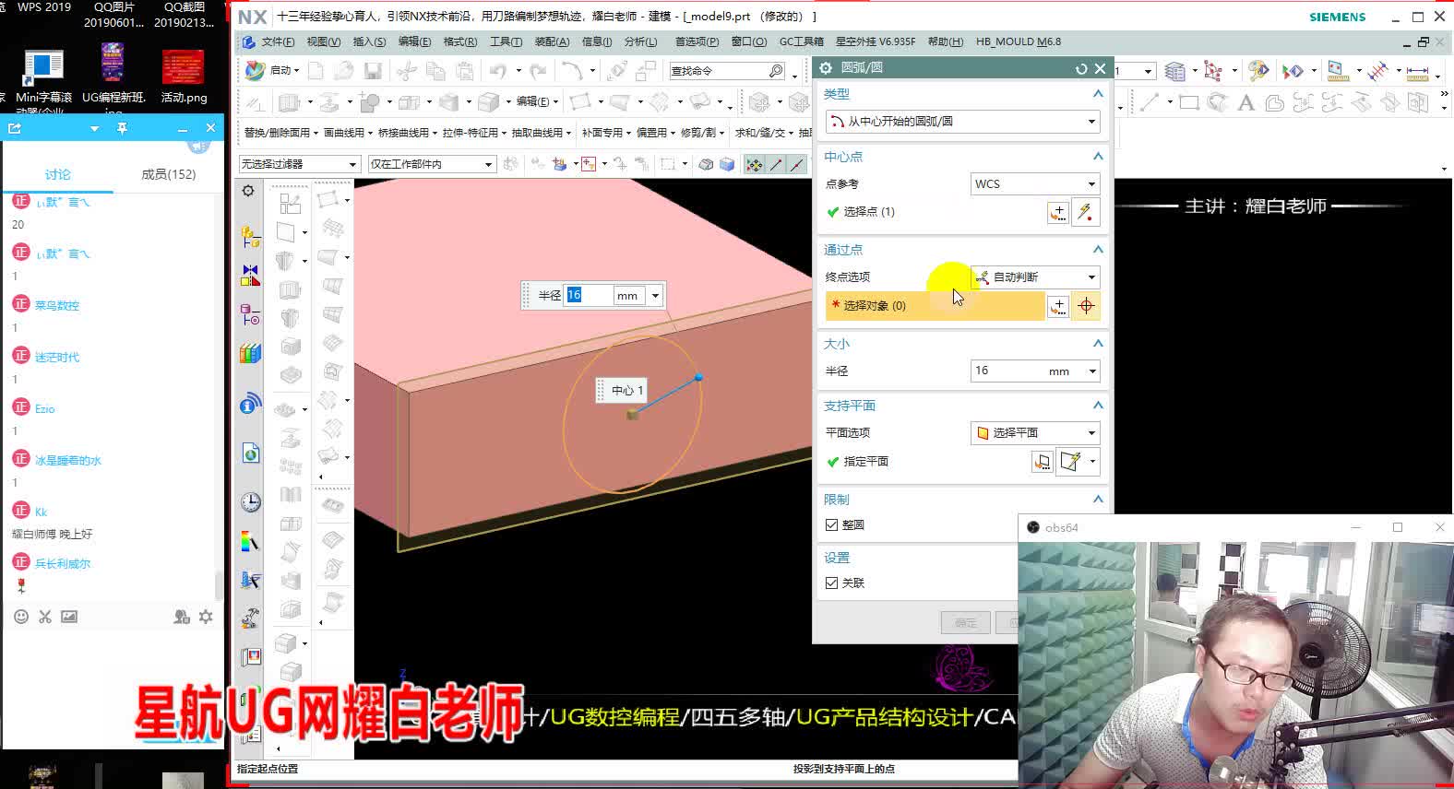Click the Measure Distance ruler icon
The image size is (1454, 789).
[1418, 71]
